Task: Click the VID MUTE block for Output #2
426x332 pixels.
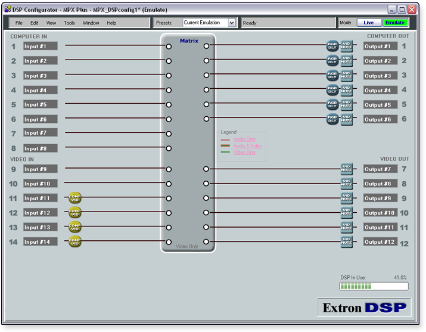Action: pos(347,61)
